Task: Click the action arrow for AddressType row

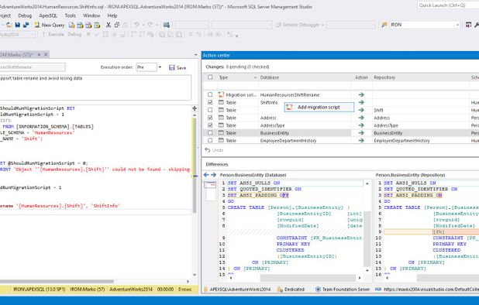Action: click(361, 125)
